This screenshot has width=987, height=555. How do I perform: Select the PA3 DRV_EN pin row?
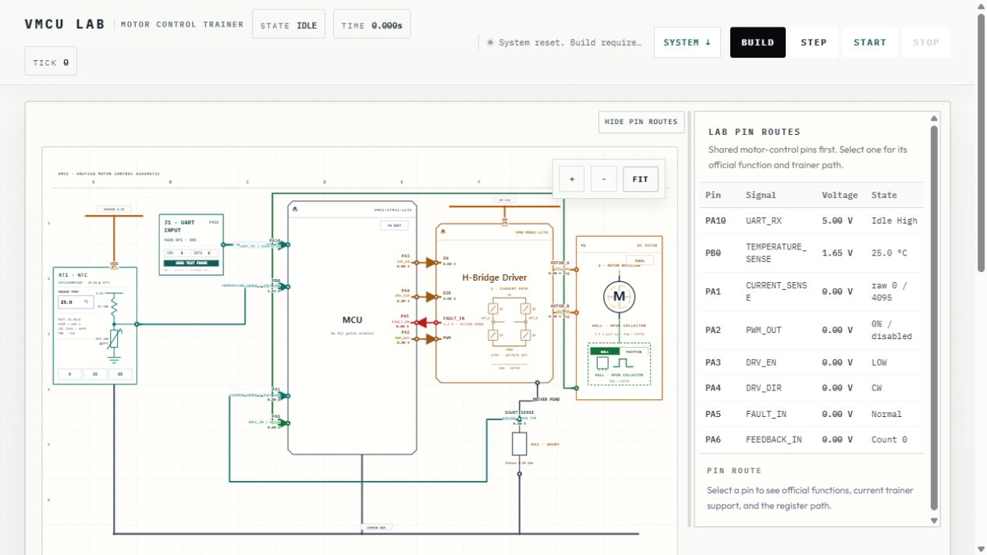pos(811,362)
